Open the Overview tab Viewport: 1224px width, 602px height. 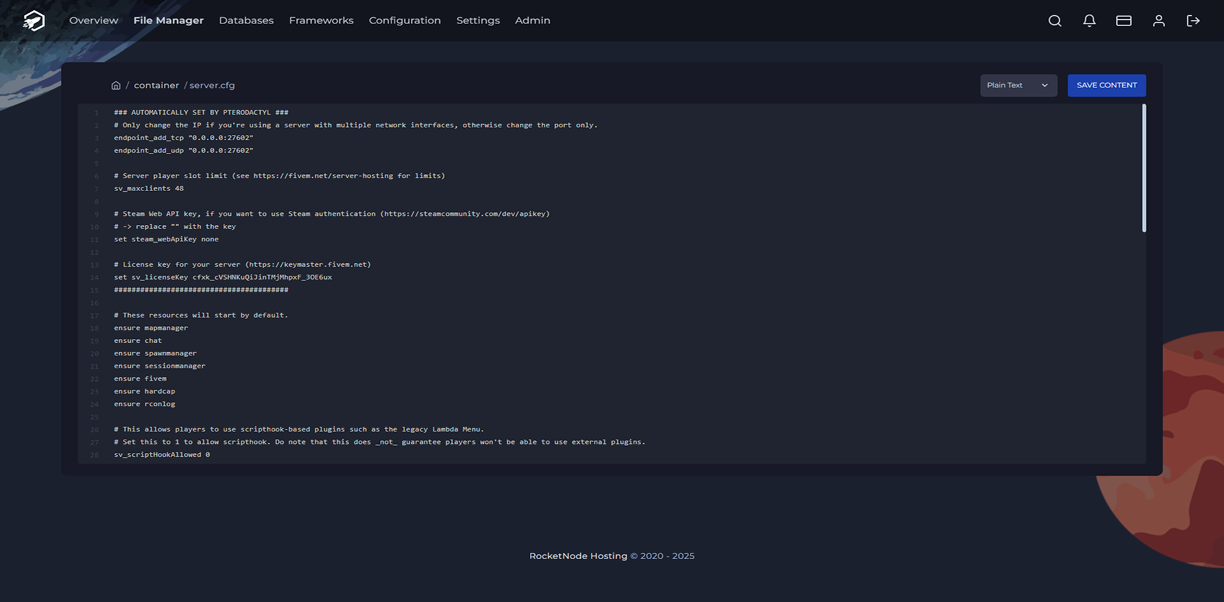[94, 20]
